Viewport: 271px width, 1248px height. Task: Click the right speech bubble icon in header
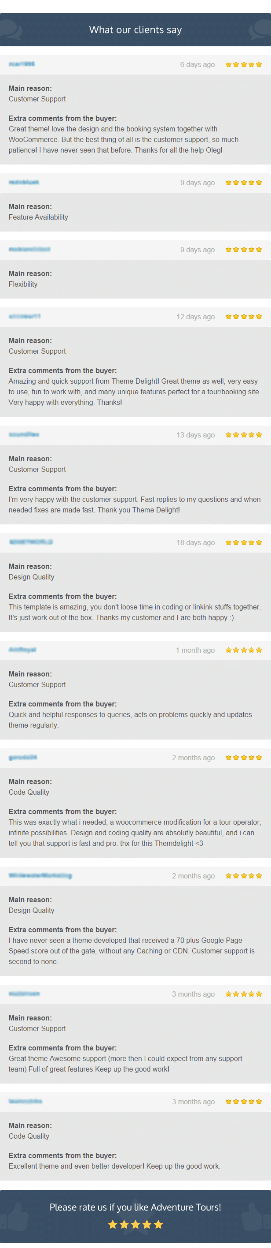(260, 30)
